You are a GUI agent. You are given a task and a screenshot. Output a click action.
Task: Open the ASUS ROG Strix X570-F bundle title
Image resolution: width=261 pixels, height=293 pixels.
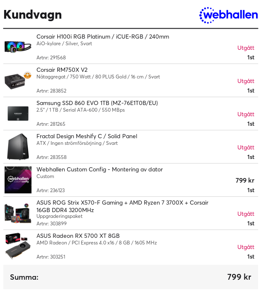(122, 206)
